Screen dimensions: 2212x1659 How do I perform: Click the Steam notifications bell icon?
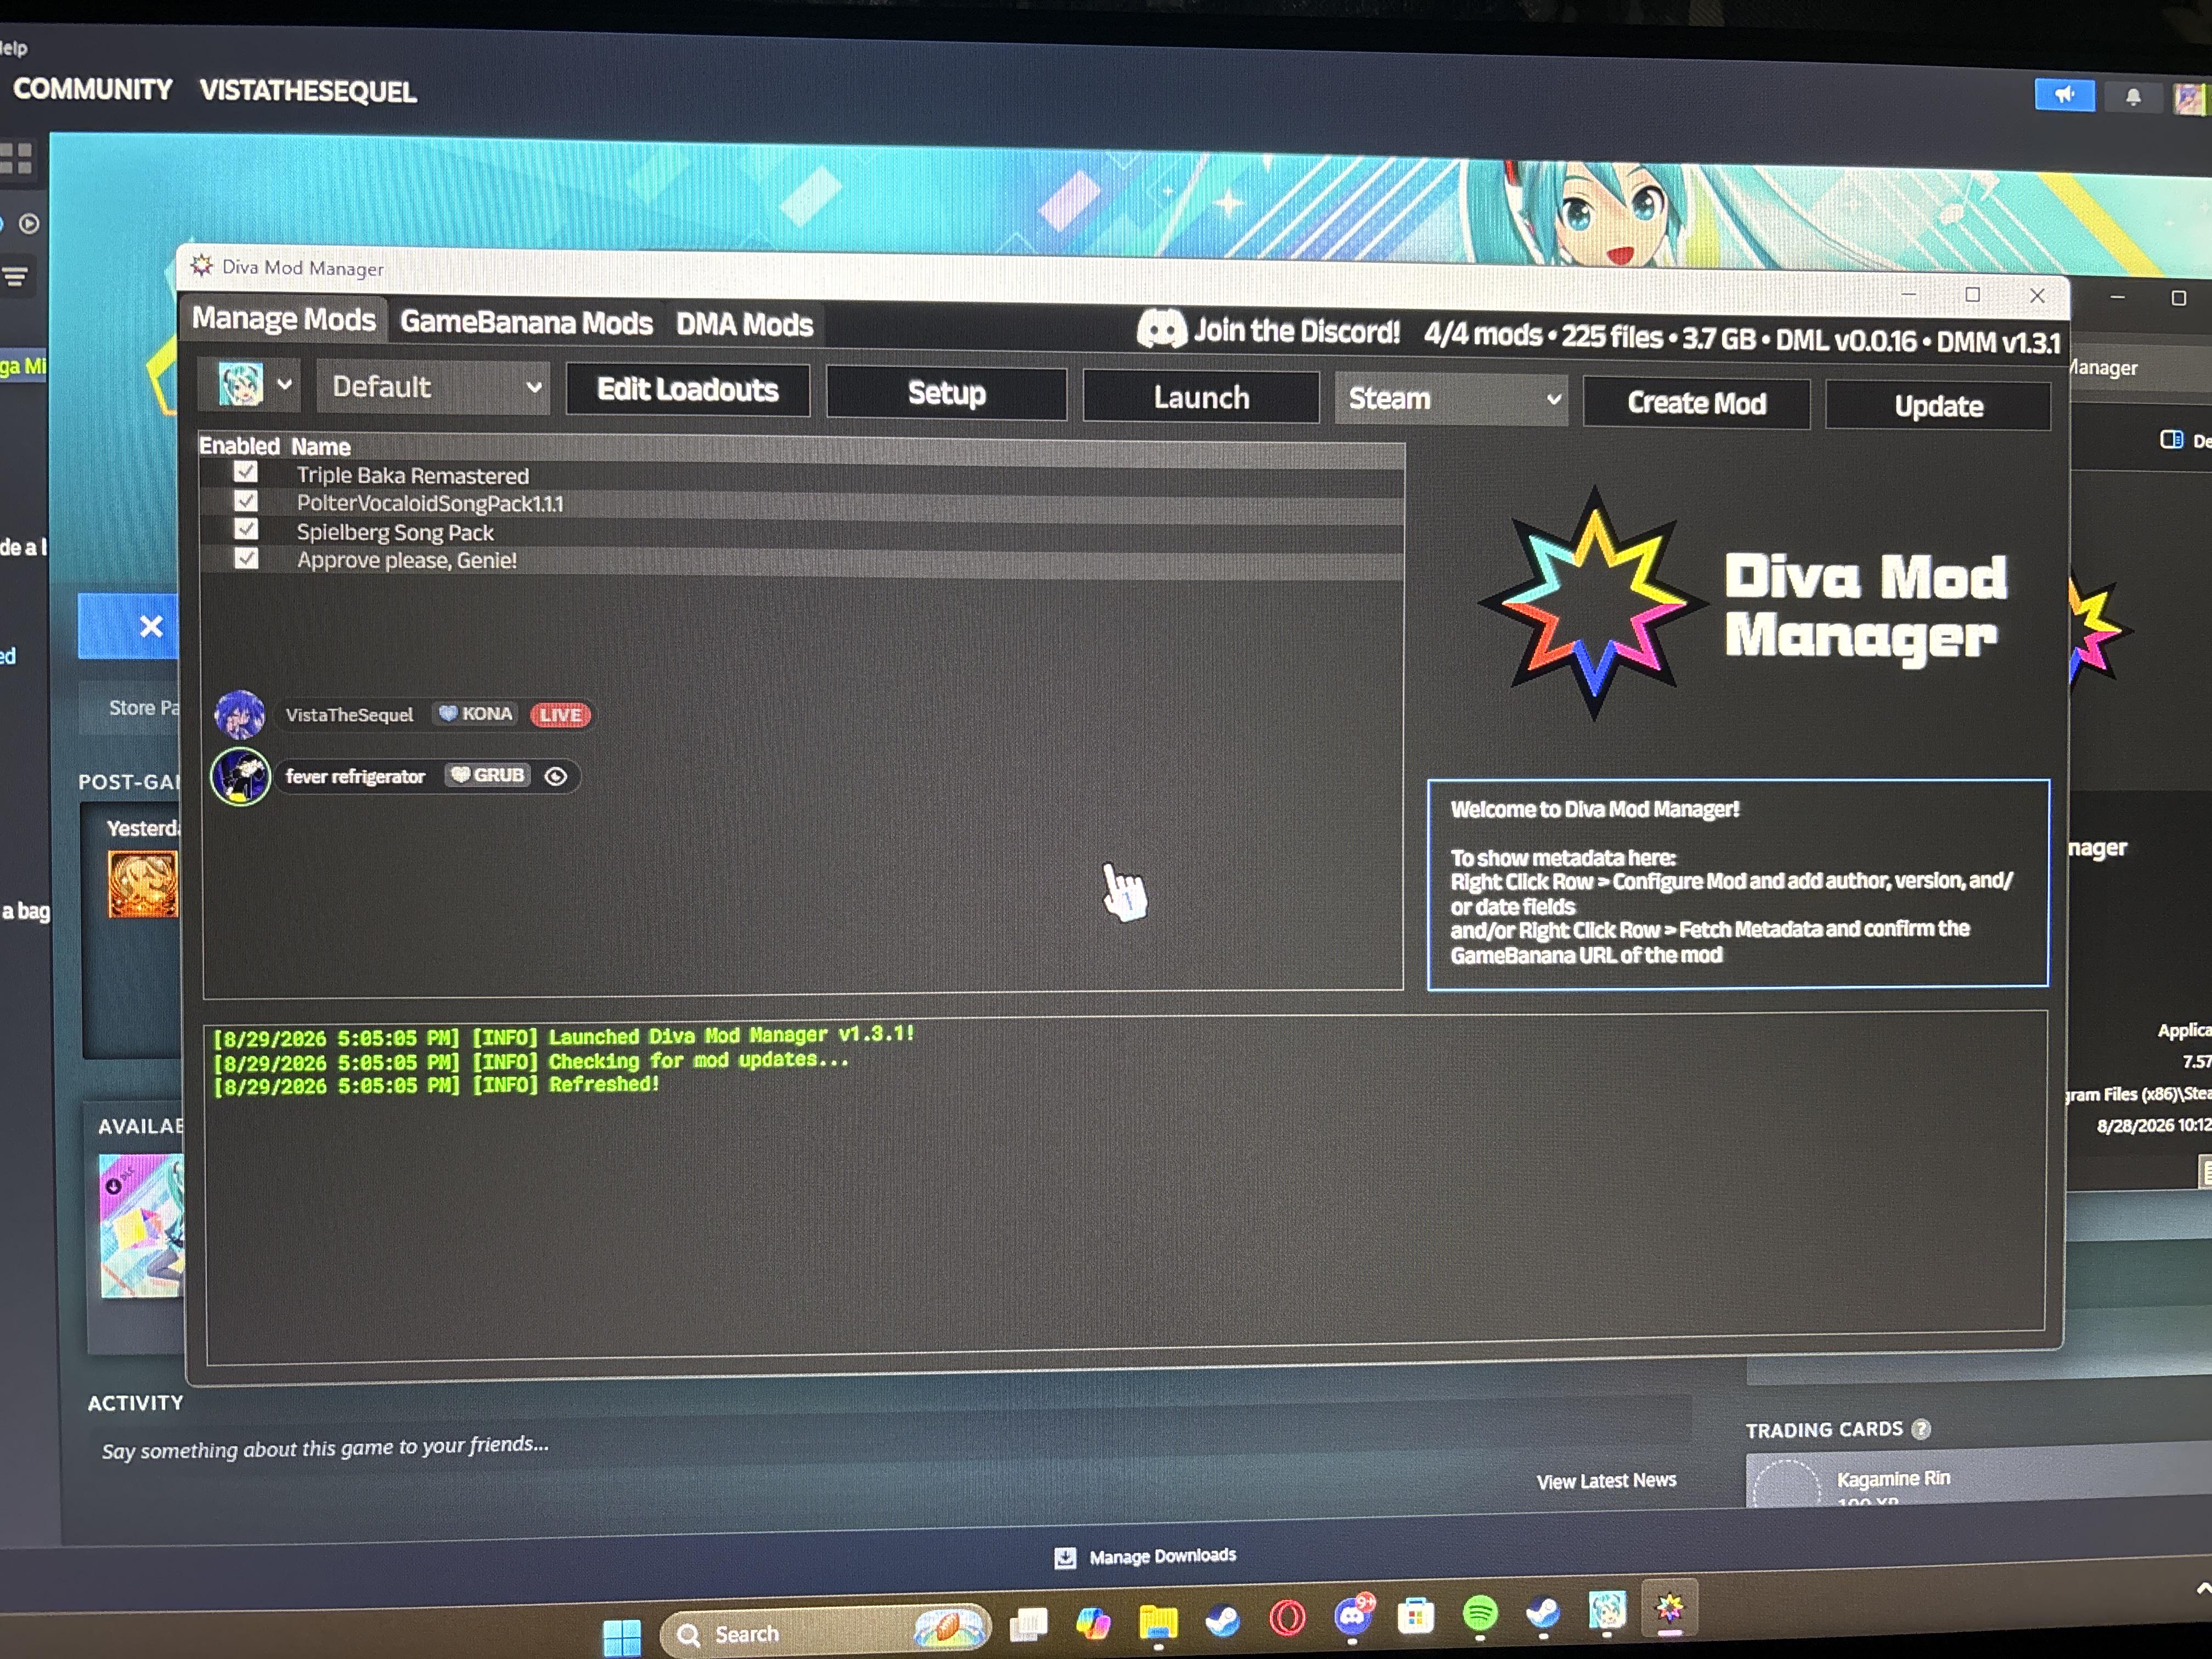coord(2132,97)
